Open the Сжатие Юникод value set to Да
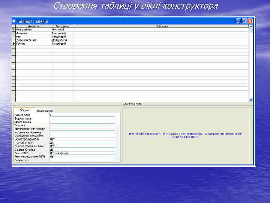This screenshot has width=270, height=203. (82, 150)
